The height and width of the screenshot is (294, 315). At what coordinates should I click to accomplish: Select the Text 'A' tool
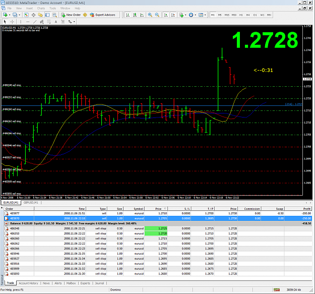pos(56,22)
